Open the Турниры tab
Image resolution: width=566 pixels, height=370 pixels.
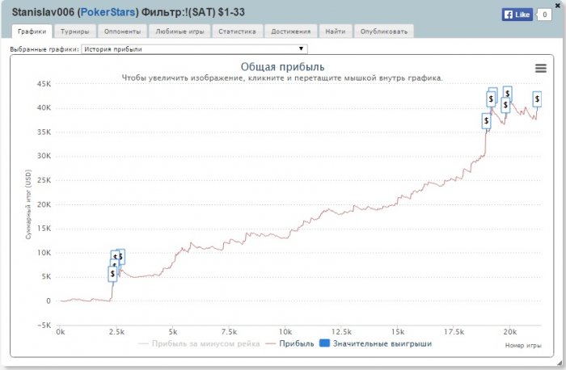tap(74, 32)
